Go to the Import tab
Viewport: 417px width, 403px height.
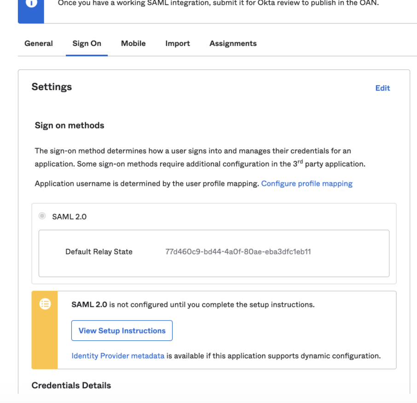(178, 43)
